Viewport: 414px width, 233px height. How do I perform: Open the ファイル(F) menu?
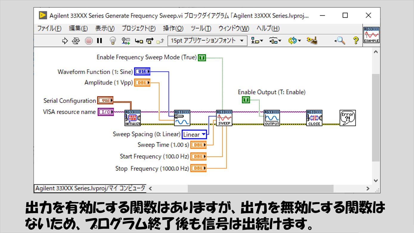(49, 29)
